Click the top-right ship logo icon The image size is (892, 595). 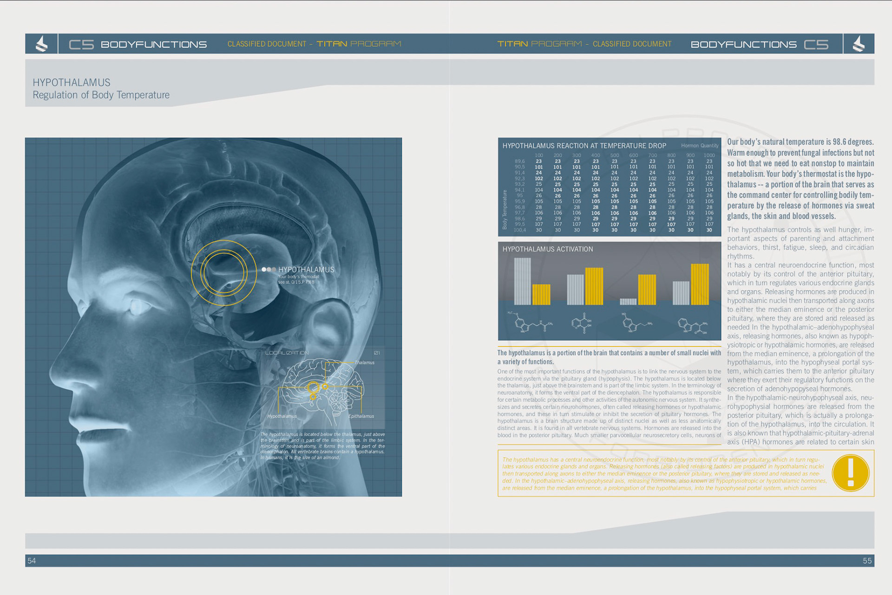[x=859, y=44]
